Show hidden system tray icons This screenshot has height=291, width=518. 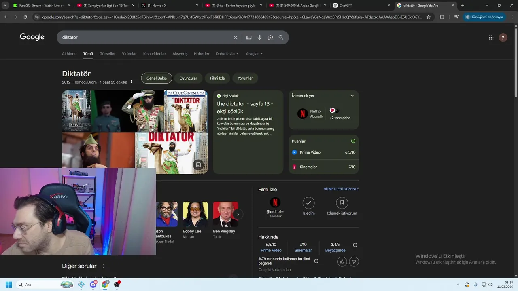458,285
